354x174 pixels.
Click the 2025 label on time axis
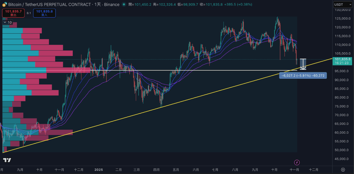coord(99,170)
